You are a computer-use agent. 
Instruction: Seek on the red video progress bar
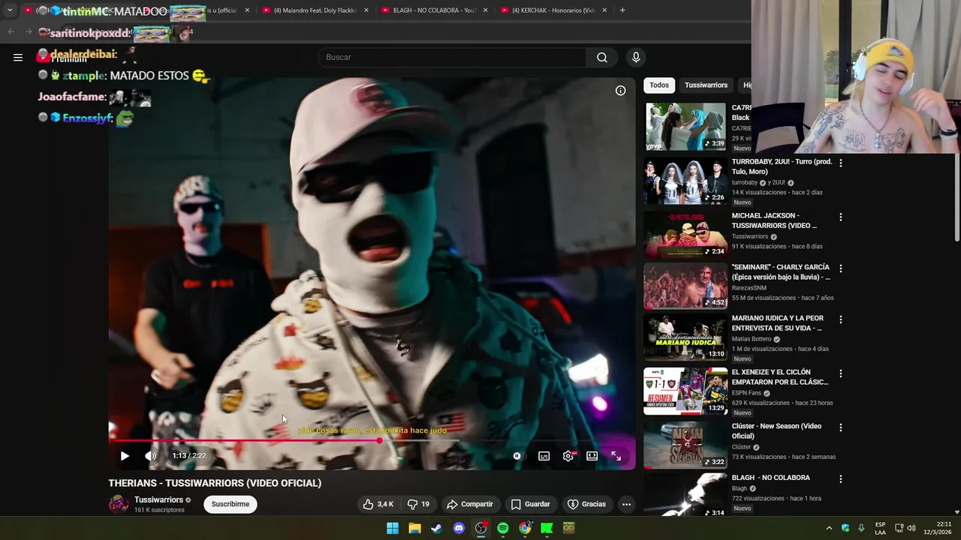(x=372, y=440)
